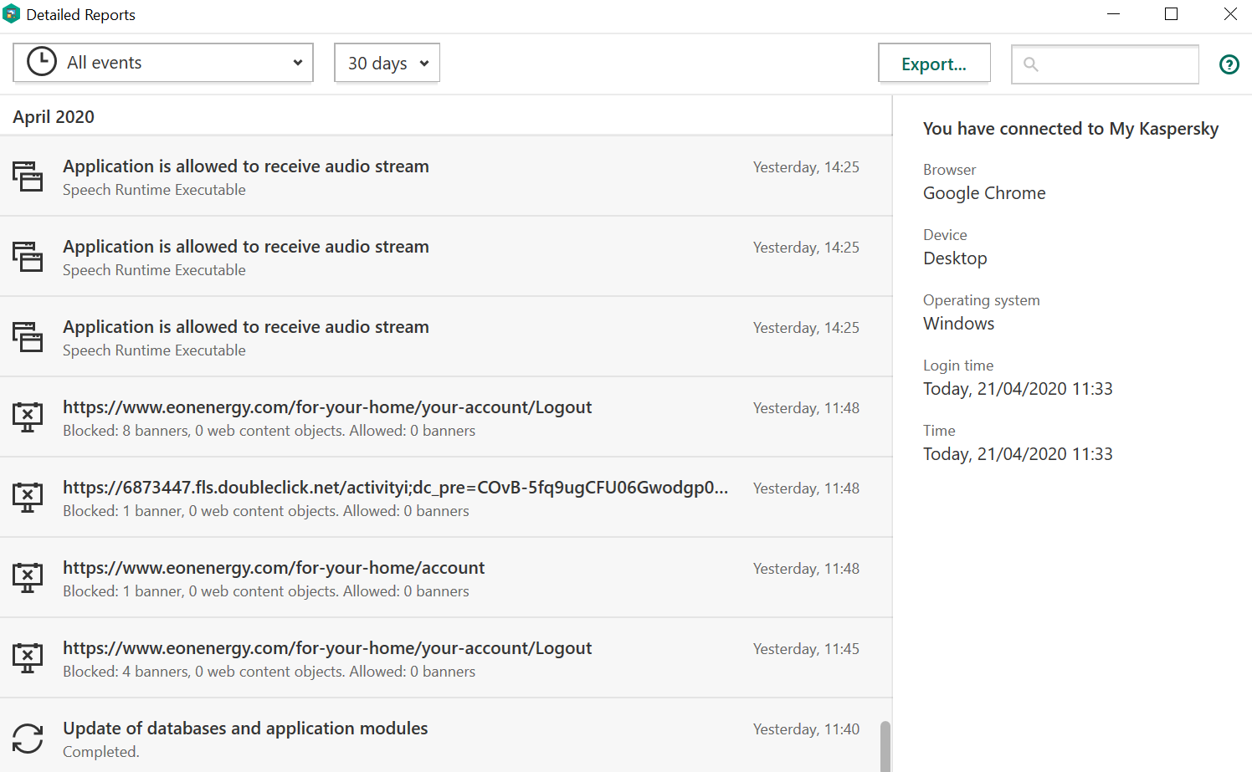The height and width of the screenshot is (772, 1252).
Task: Click the 'Yesterday, 11:40' timestamp
Action: tap(806, 729)
